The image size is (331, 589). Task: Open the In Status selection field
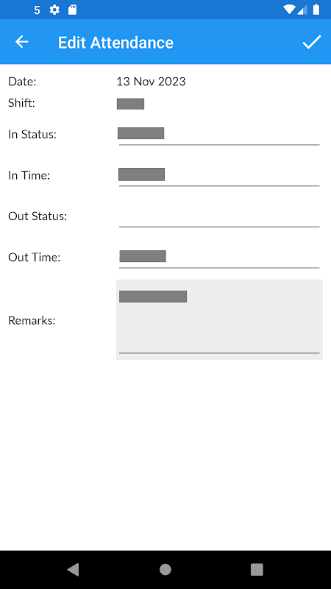[219, 135]
